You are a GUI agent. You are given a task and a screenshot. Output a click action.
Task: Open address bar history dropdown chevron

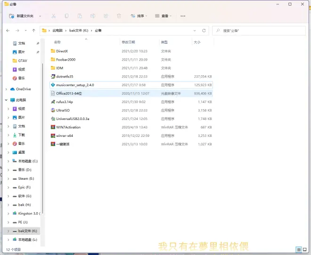pyautogui.click(x=195, y=31)
